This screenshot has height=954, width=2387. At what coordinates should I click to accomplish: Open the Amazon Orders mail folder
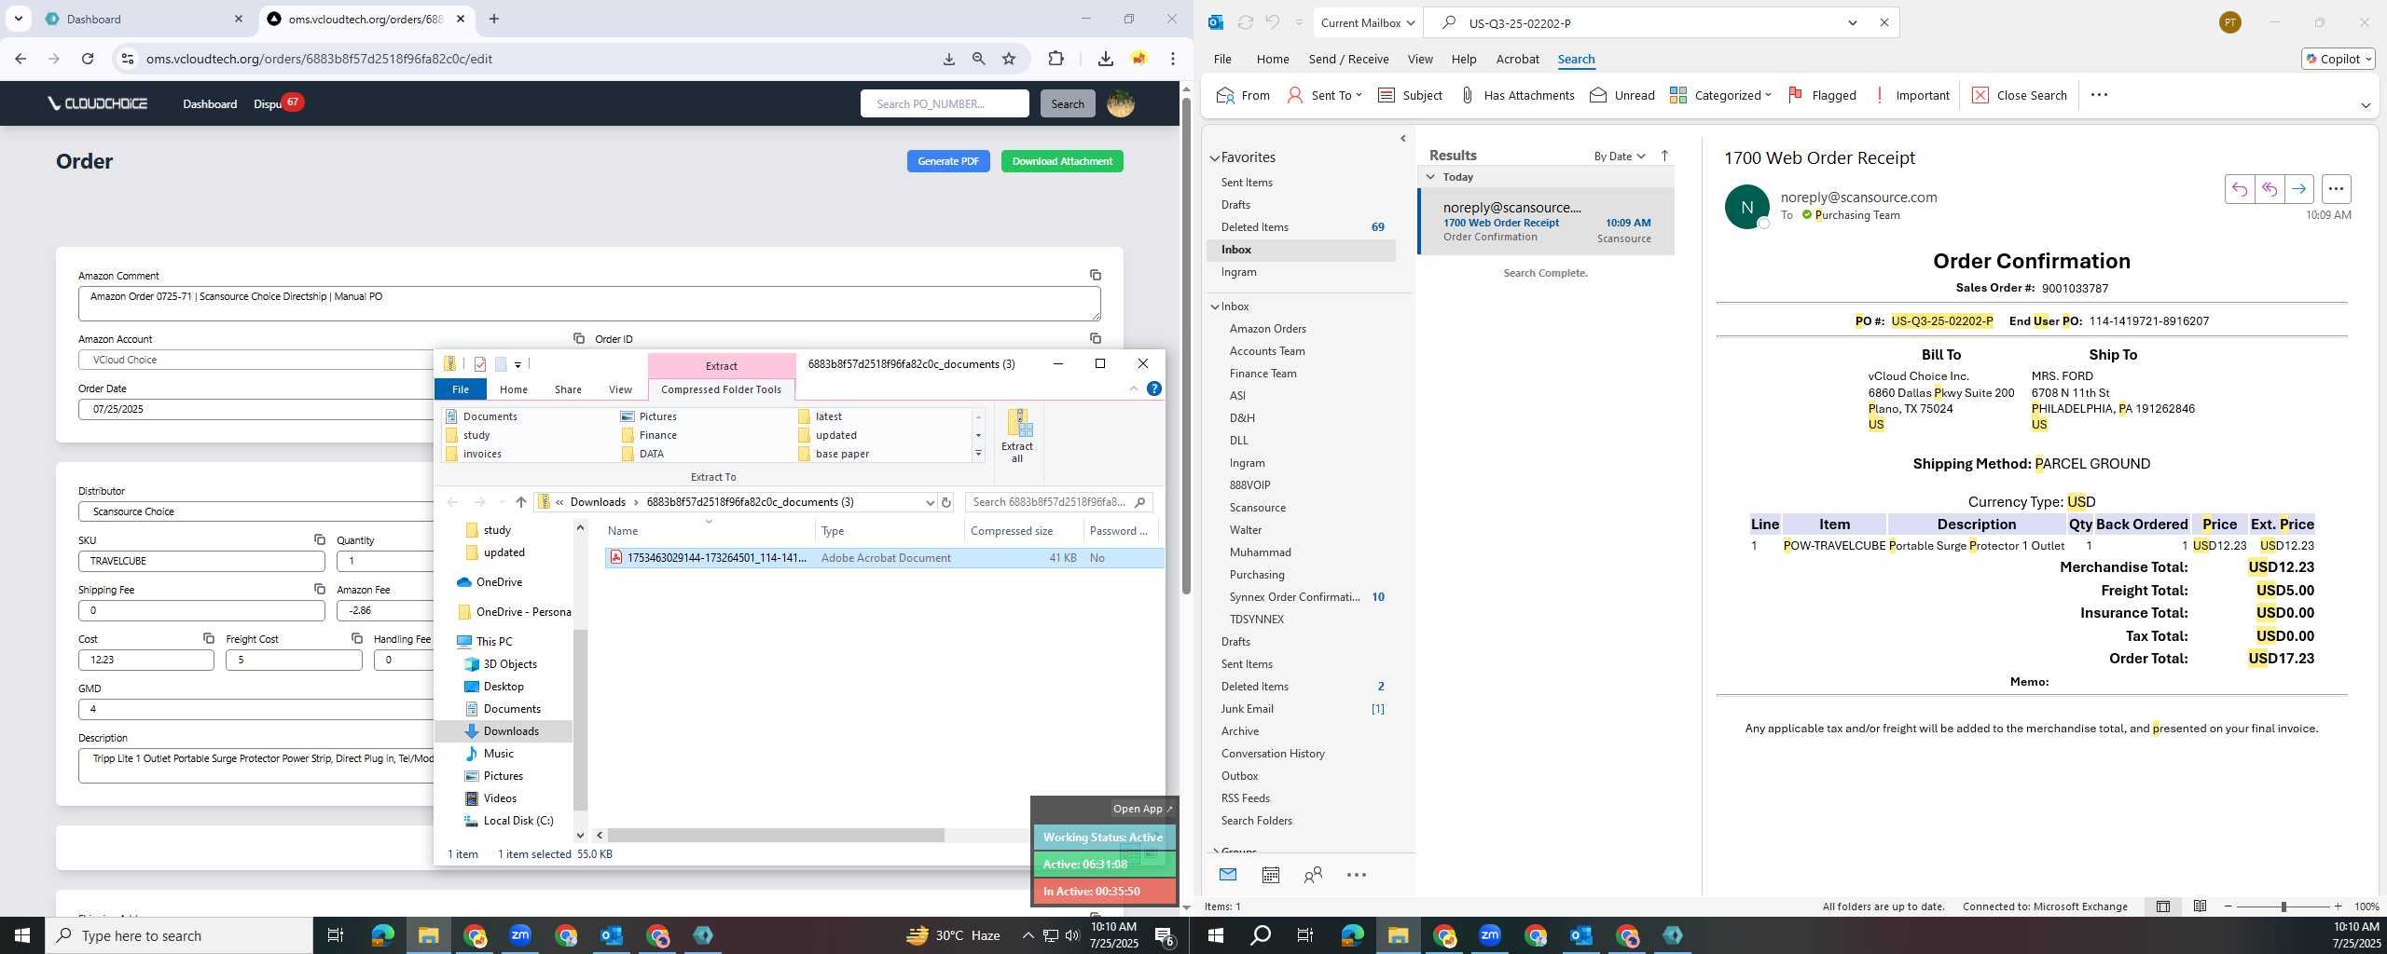1267,329
